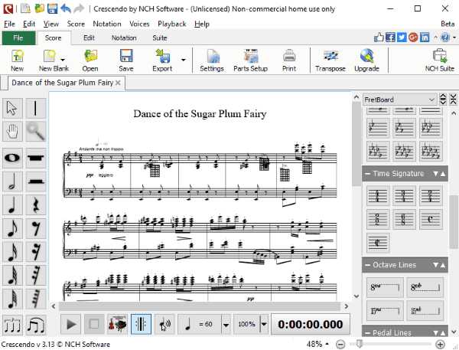The width and height of the screenshot is (459, 350).
Task: Open the help icon dropdown arrow
Action: pos(454,38)
